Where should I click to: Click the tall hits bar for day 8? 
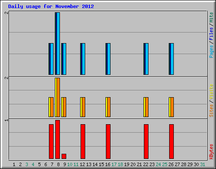57,44
